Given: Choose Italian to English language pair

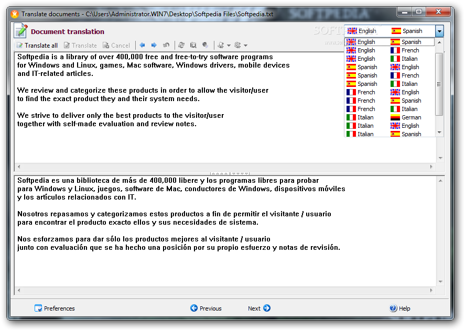Looking at the screenshot, I should (x=390, y=126).
